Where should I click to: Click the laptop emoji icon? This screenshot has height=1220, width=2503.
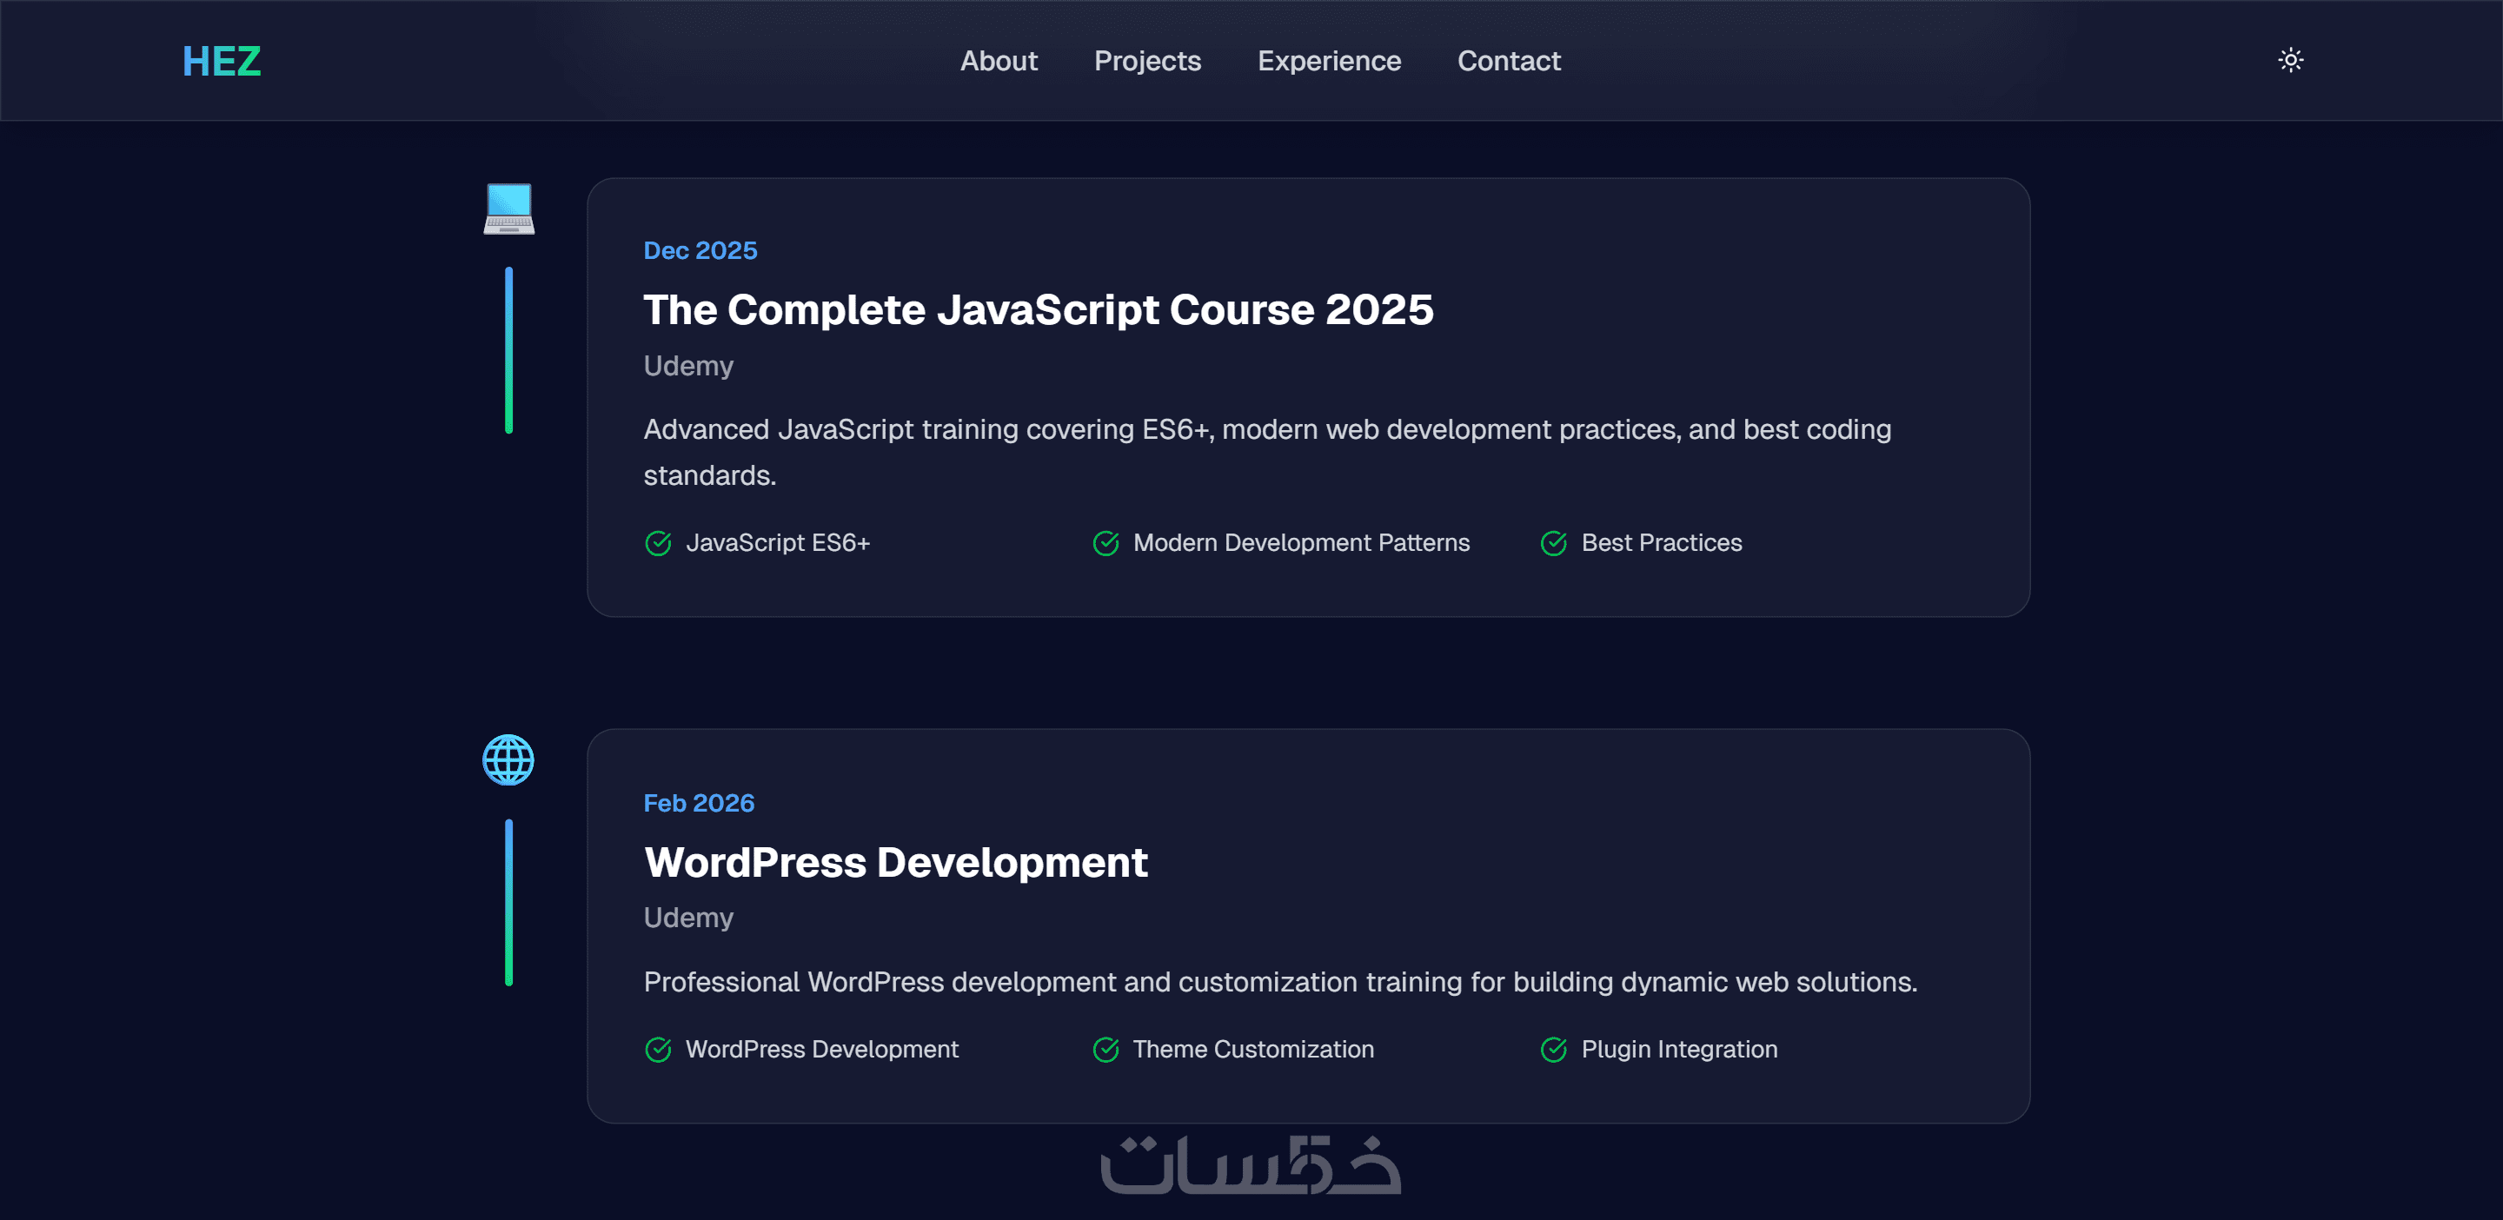pos(508,208)
